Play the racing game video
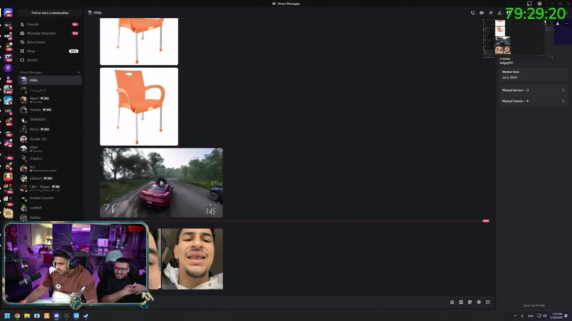 point(161,183)
